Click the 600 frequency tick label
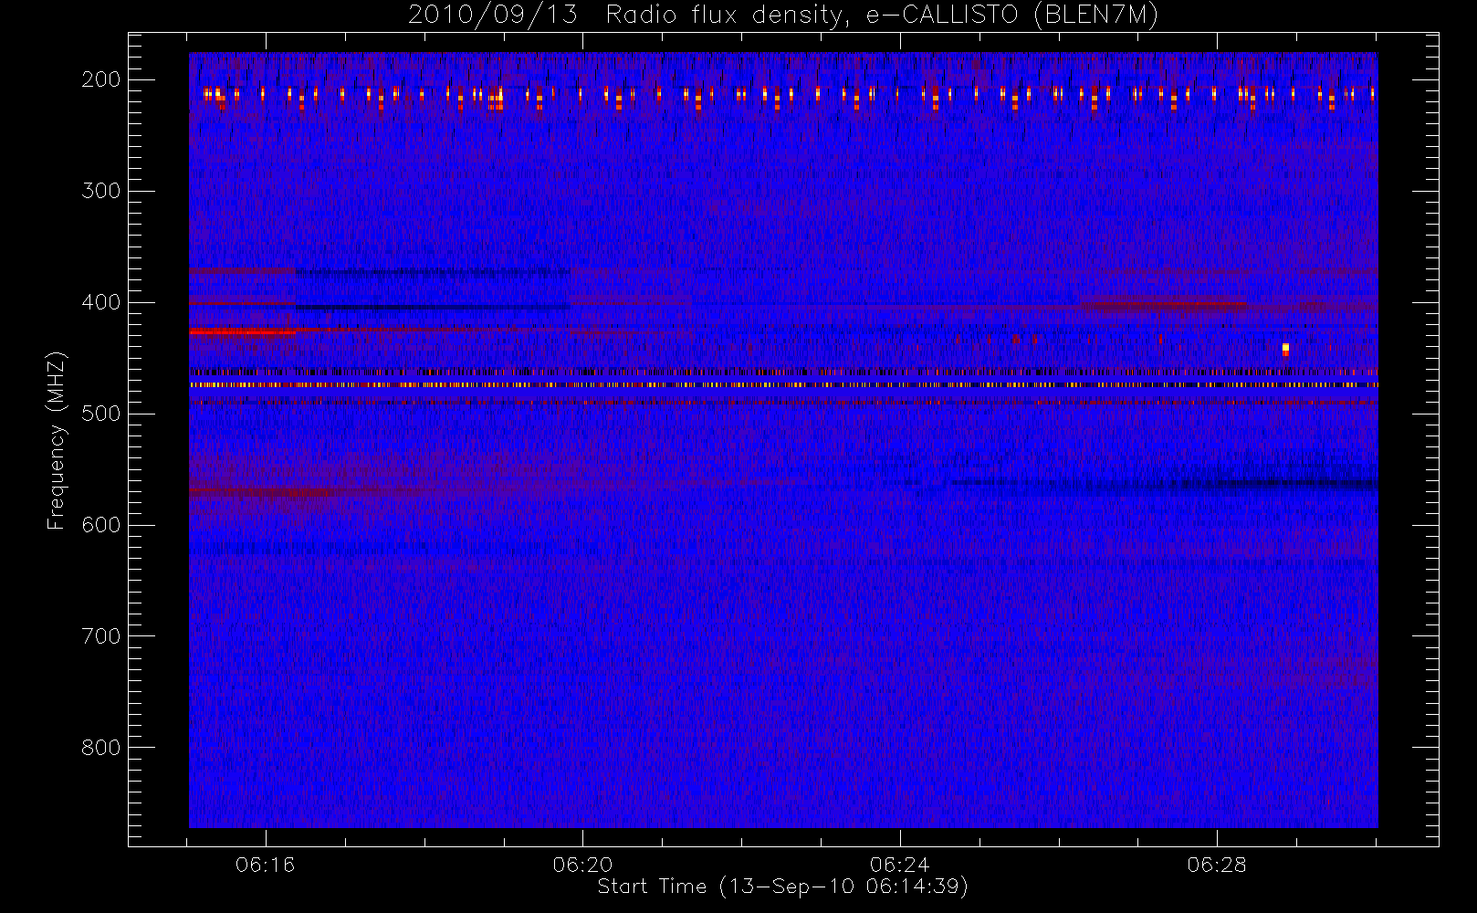1477x913 pixels. (x=101, y=525)
